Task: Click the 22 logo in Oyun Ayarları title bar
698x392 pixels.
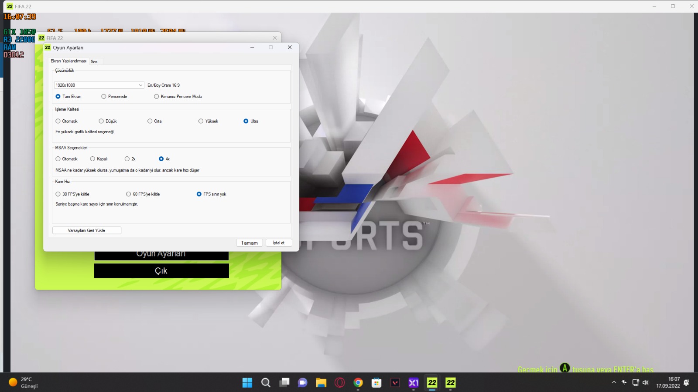Action: click(48, 47)
